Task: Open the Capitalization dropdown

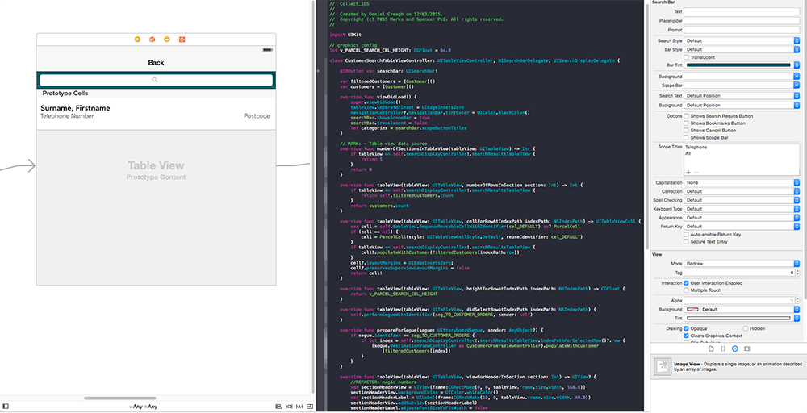Action: 742,182
